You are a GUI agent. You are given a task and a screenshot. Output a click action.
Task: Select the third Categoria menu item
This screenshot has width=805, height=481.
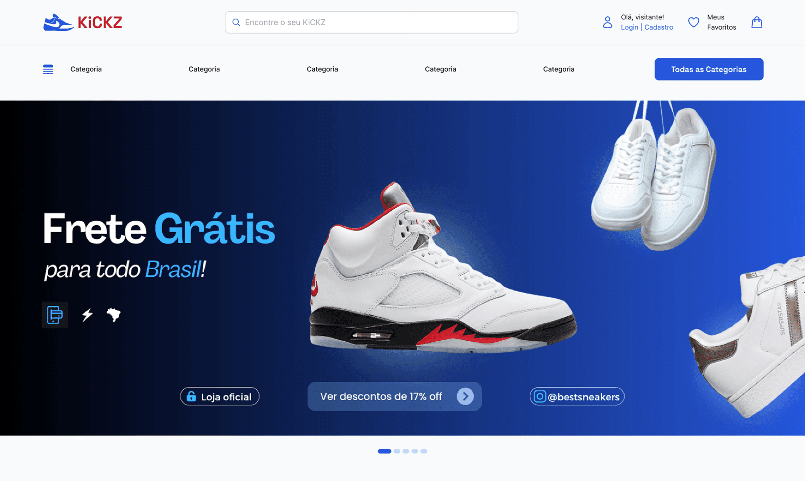click(322, 69)
